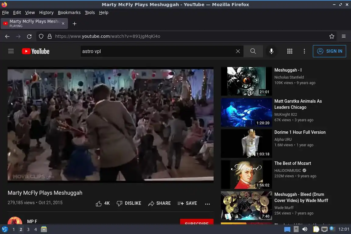Open the Meshuggah Bleed drum cover thumbnail

click(x=246, y=206)
